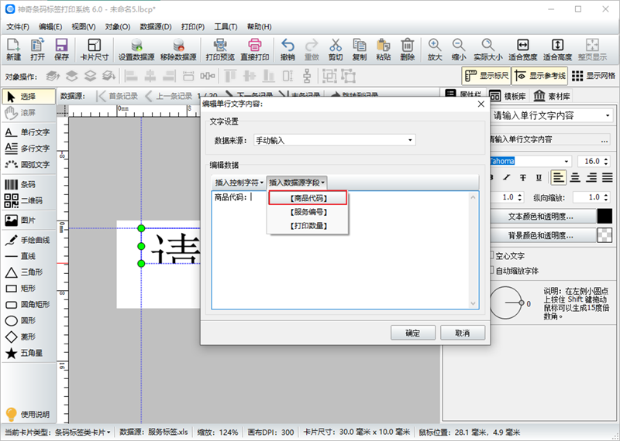
Task: Toggle the 显示网格 show grid button
Action: (x=594, y=76)
